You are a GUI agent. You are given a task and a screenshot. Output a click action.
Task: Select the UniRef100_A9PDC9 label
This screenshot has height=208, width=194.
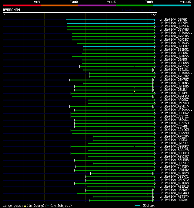174,153
